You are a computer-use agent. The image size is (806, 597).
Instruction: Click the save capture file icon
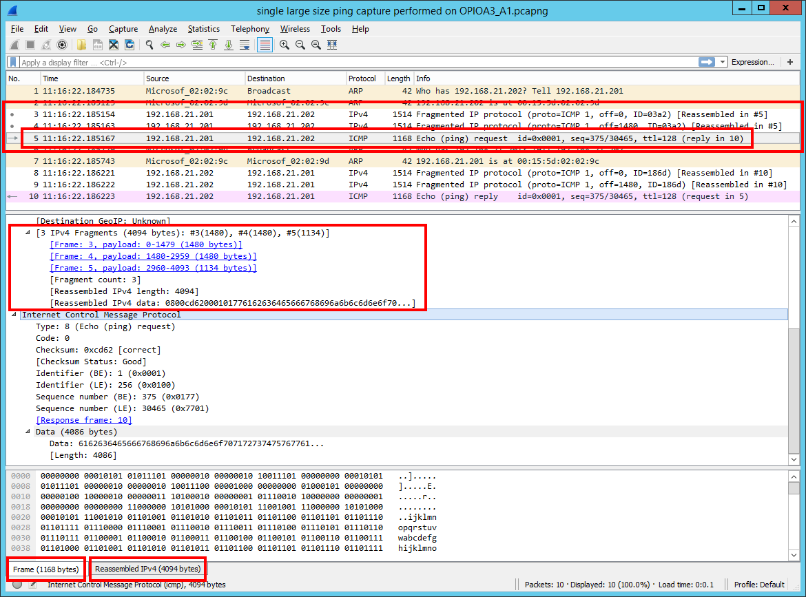pos(98,45)
